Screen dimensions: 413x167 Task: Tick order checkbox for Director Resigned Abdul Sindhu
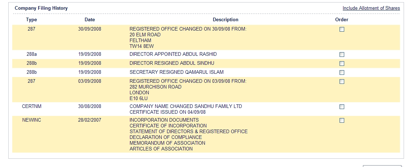(x=342, y=63)
